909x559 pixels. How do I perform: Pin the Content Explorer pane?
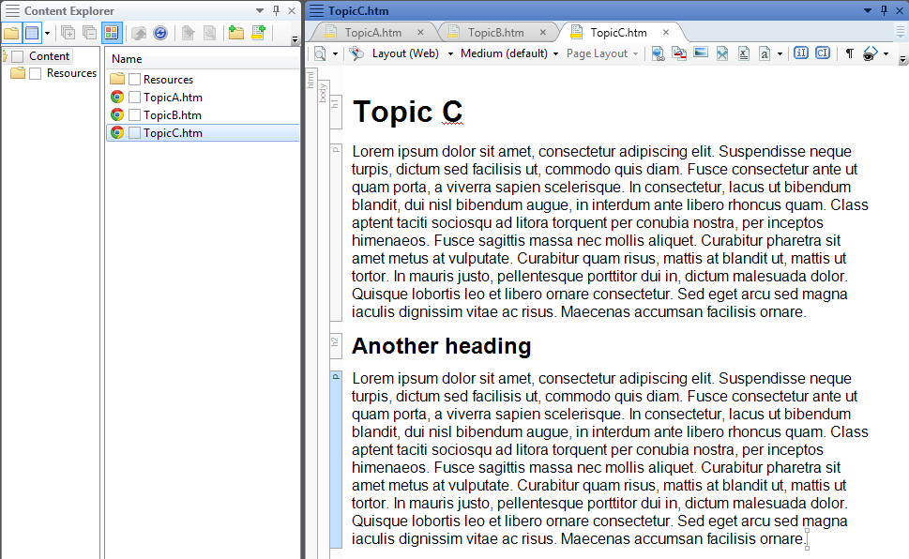click(277, 10)
